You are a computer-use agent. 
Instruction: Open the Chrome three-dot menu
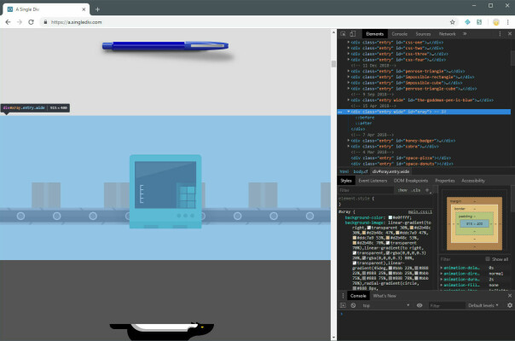click(508, 22)
